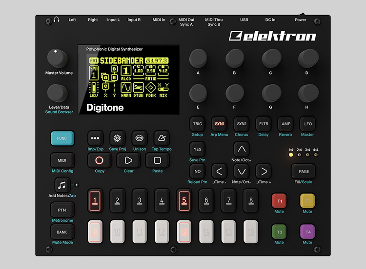Toggle lit white trig key 9
The width and height of the screenshot is (366, 269).
click(x=95, y=231)
